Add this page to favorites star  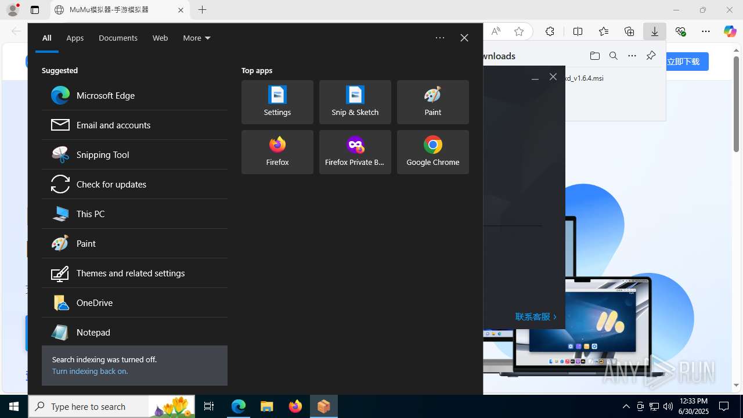pyautogui.click(x=519, y=31)
